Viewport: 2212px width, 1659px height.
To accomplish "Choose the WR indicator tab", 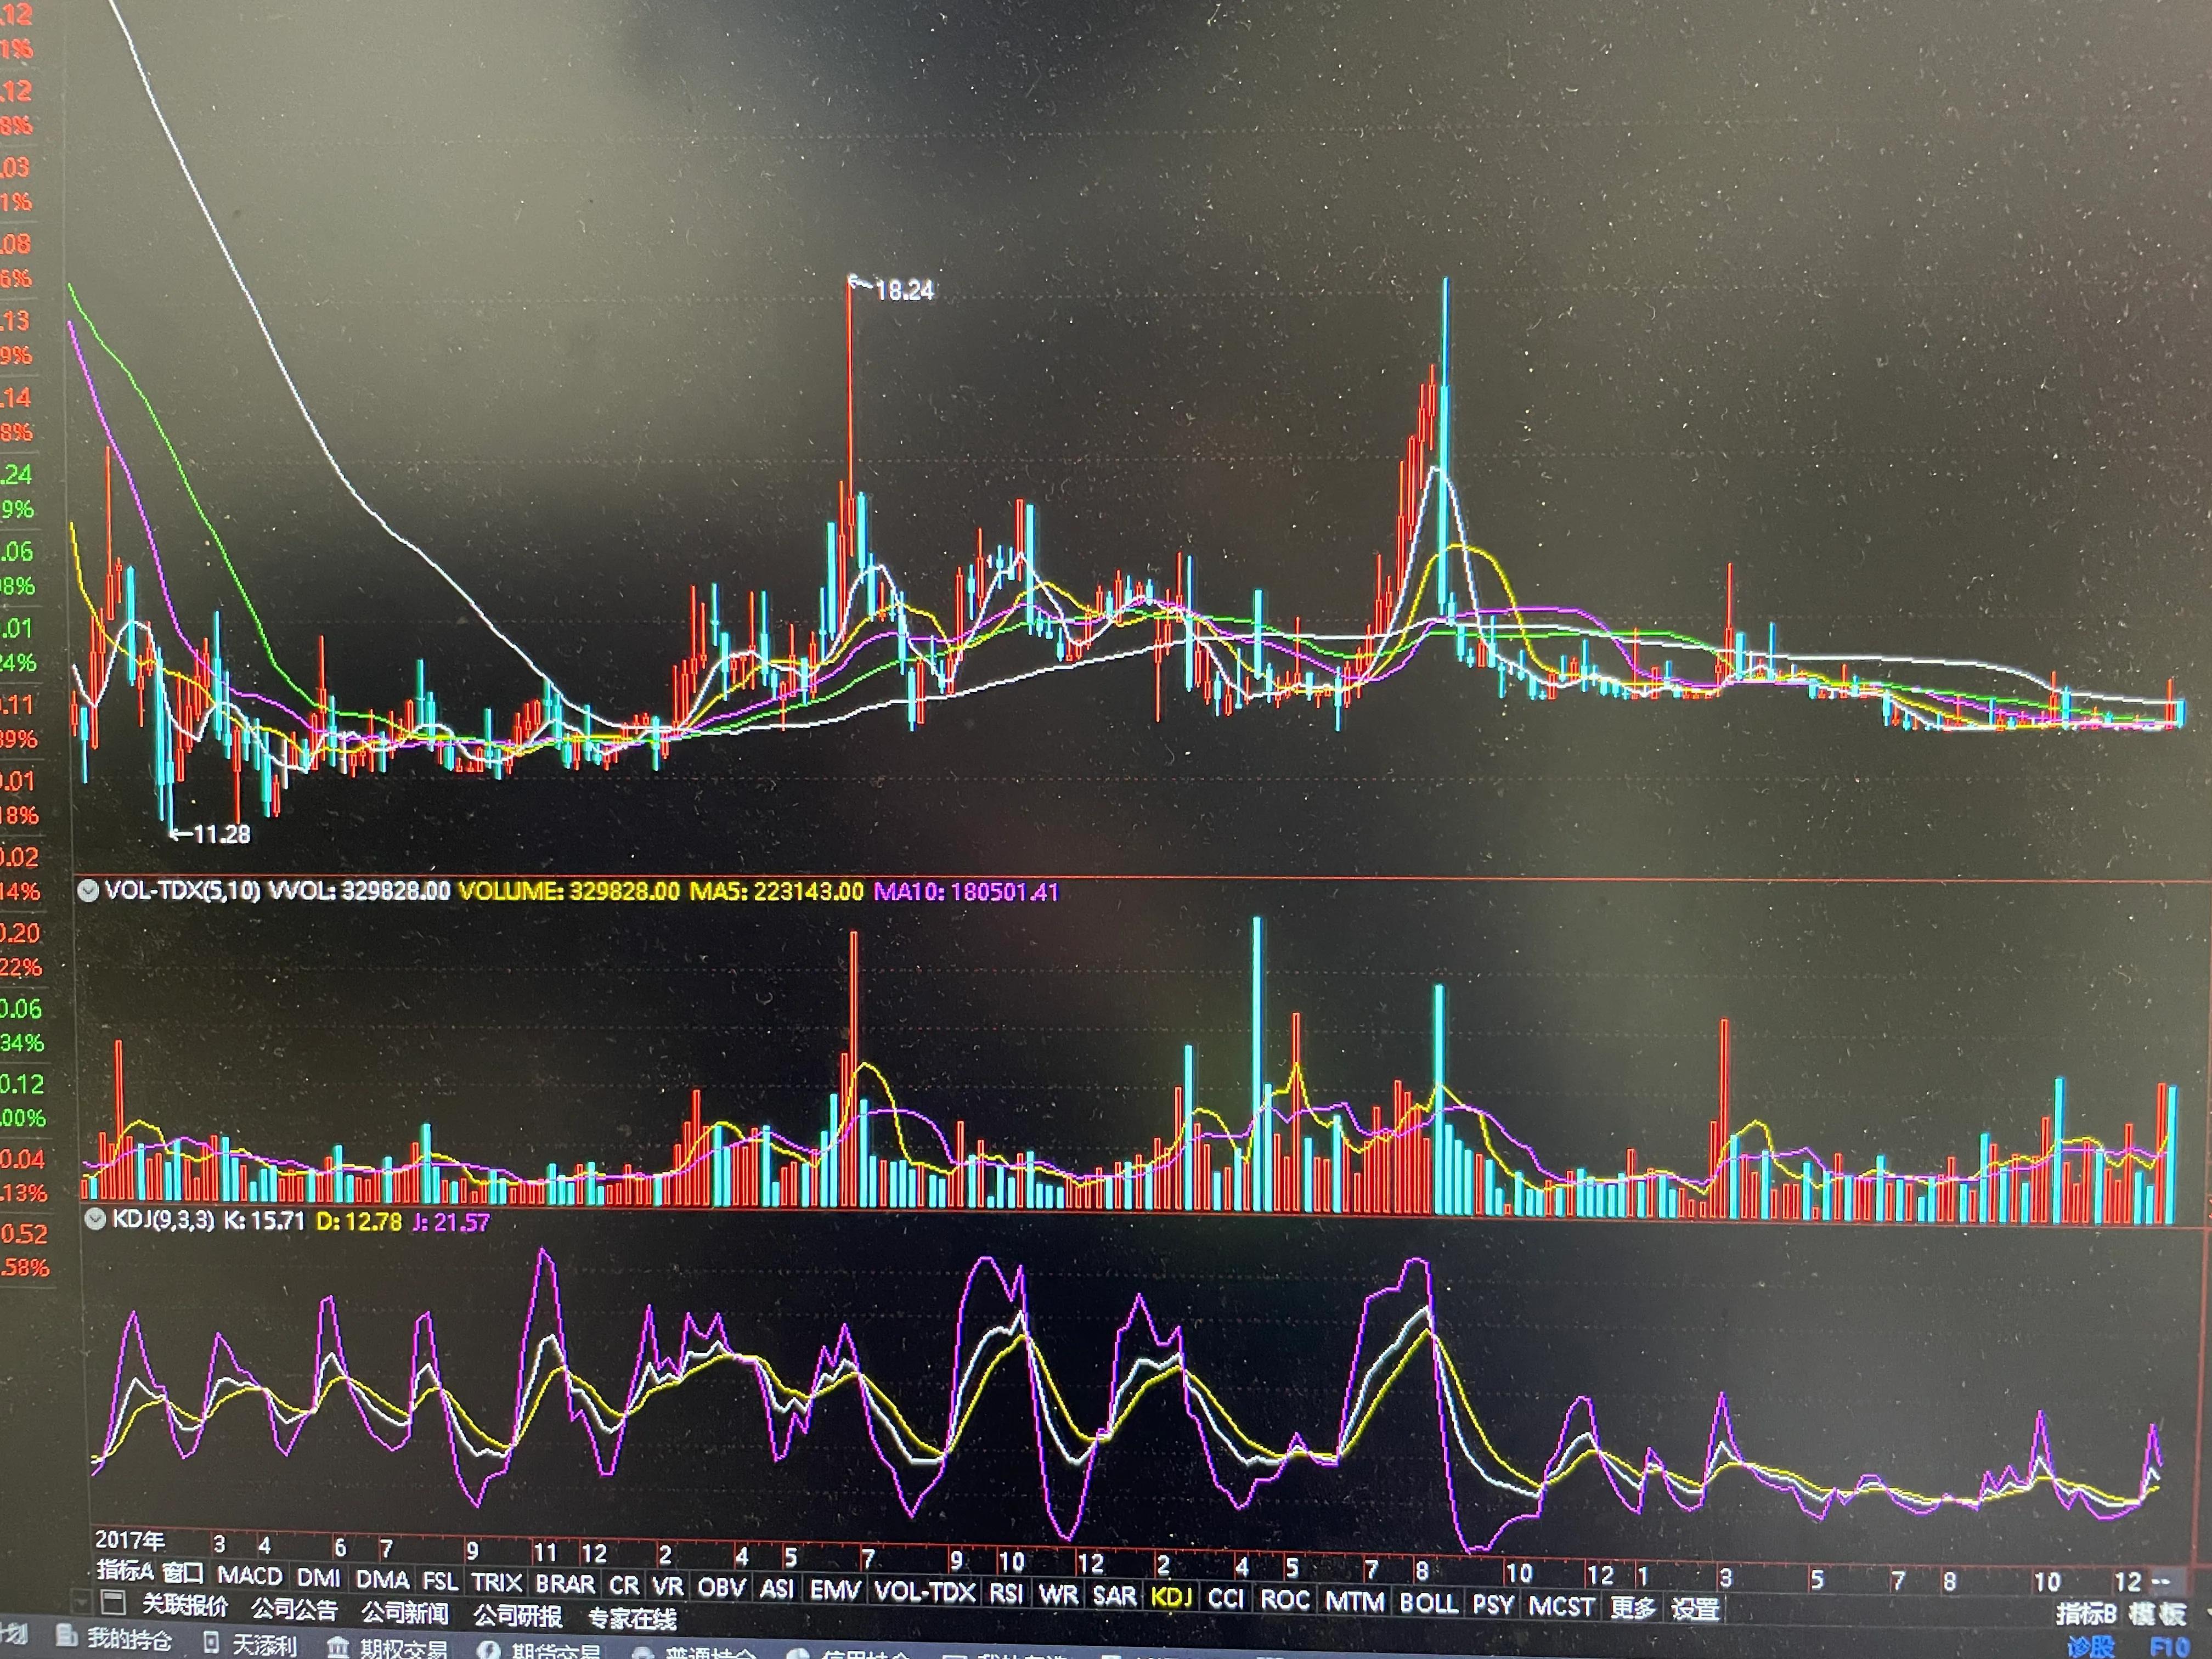I will point(1058,1594).
